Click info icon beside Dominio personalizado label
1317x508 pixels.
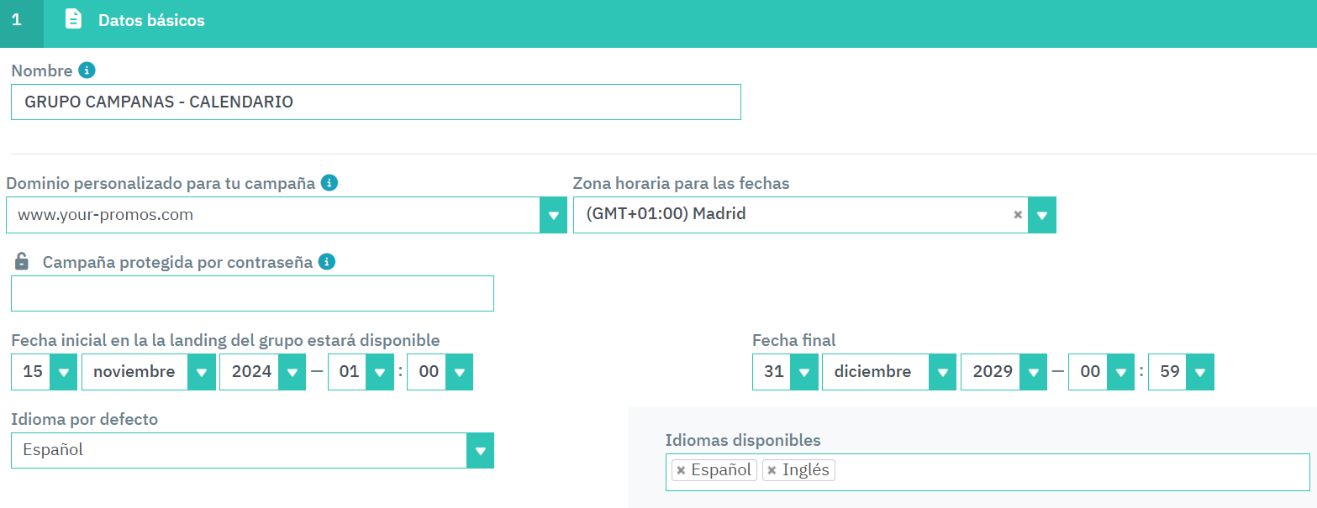point(329,182)
